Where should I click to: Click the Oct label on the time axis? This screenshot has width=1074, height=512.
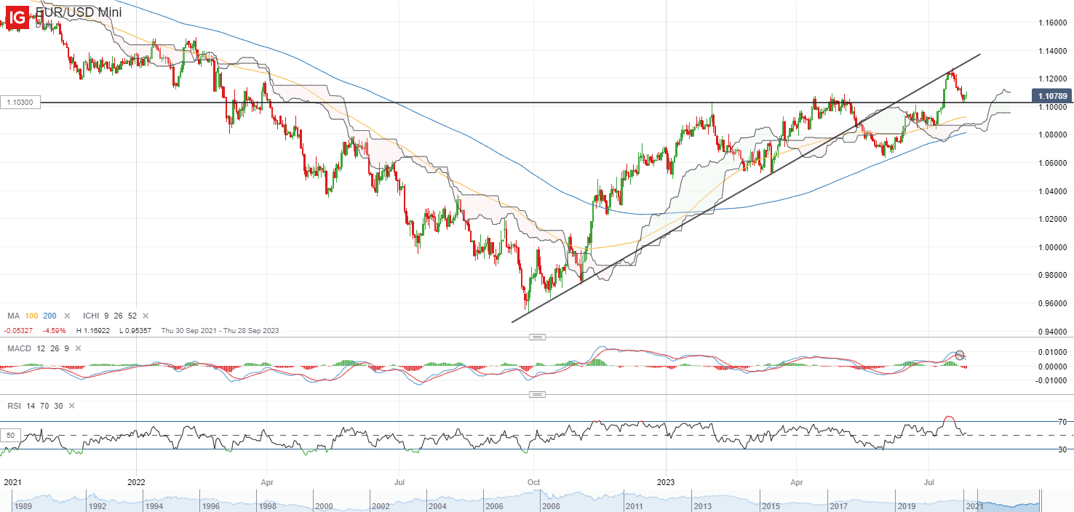pyautogui.click(x=533, y=481)
